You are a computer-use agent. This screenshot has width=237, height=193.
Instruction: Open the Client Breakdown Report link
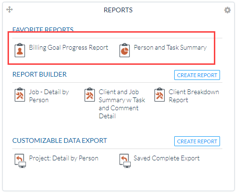(194, 96)
